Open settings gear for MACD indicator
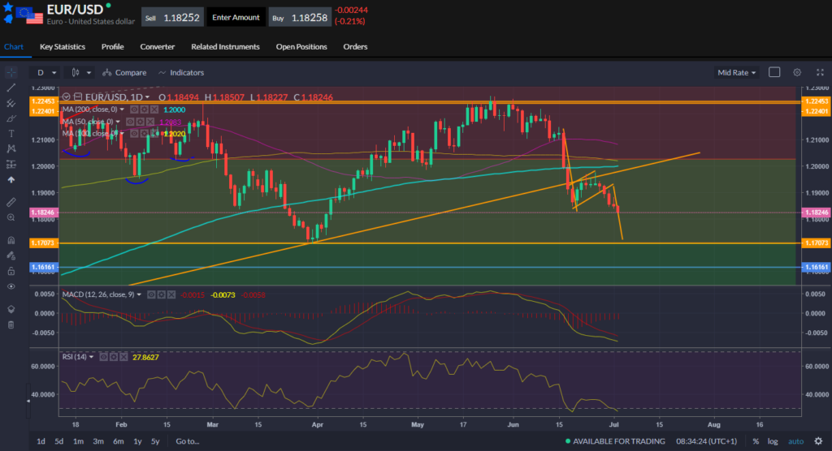This screenshot has height=451, width=832. tap(162, 294)
